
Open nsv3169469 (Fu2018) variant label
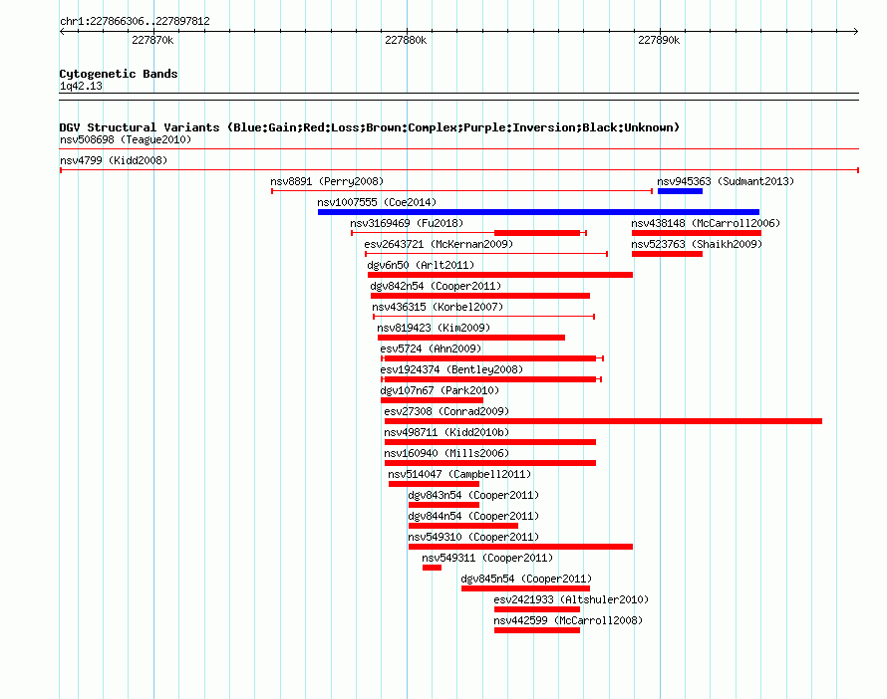point(407,223)
